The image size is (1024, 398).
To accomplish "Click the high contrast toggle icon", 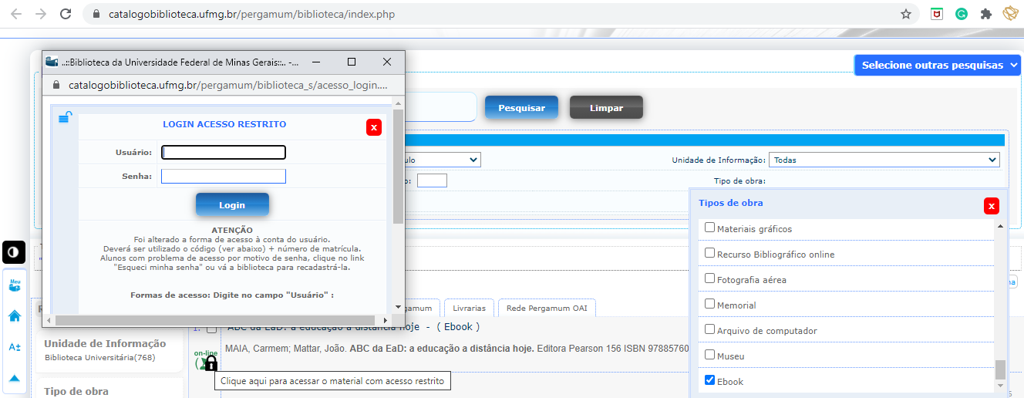I will coord(14,252).
